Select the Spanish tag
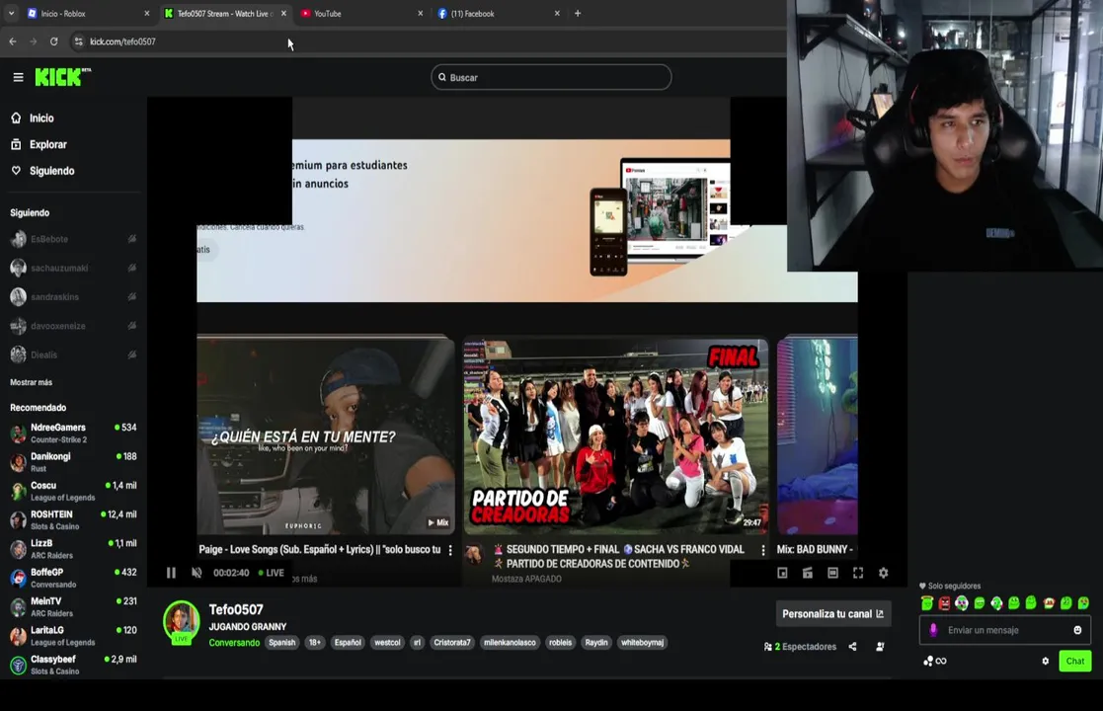 (282, 643)
